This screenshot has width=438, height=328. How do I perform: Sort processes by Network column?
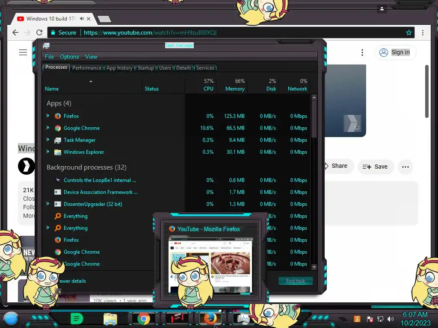pos(294,85)
